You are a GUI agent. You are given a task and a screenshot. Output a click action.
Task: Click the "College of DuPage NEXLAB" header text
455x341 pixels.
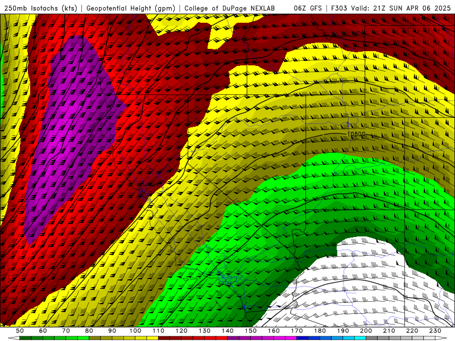[230, 9]
